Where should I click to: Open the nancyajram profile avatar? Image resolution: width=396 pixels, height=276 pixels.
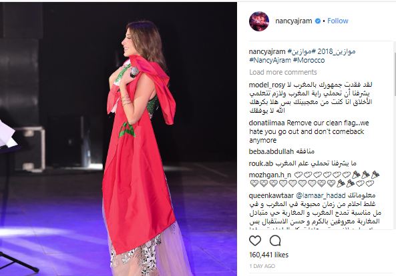259,21
